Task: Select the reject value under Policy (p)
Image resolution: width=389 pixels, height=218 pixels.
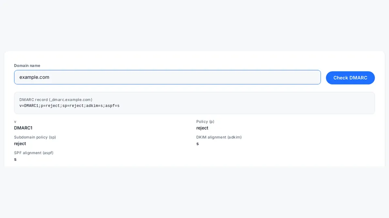Action: pos(202,128)
